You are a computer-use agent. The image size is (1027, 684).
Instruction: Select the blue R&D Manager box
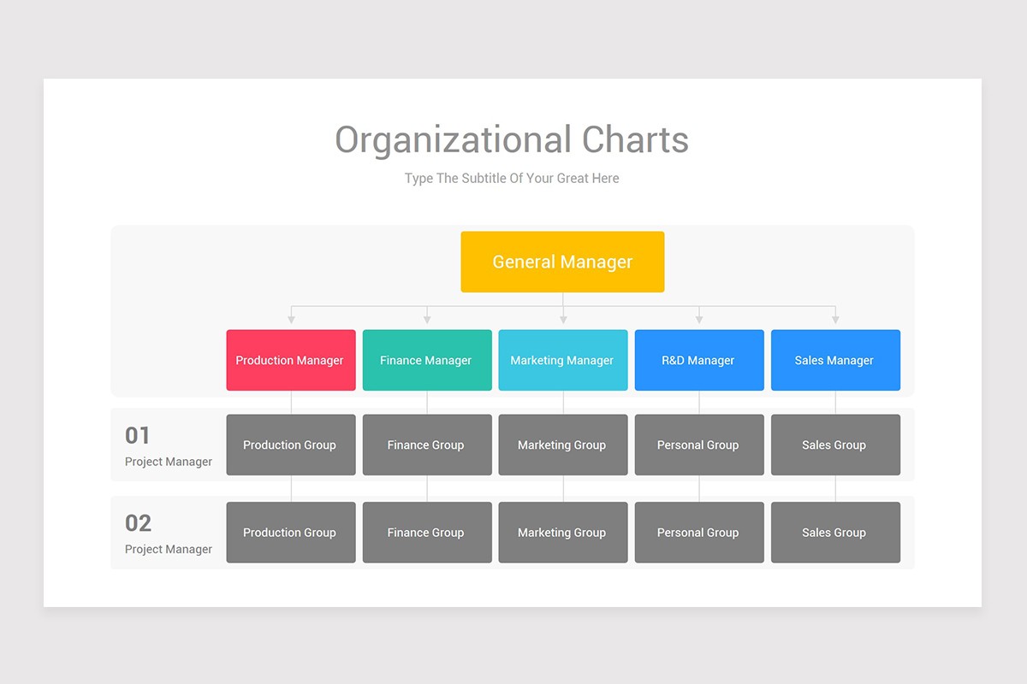(698, 360)
